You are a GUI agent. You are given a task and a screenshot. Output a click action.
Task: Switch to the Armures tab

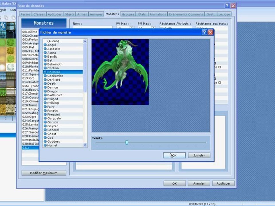[x=96, y=14]
